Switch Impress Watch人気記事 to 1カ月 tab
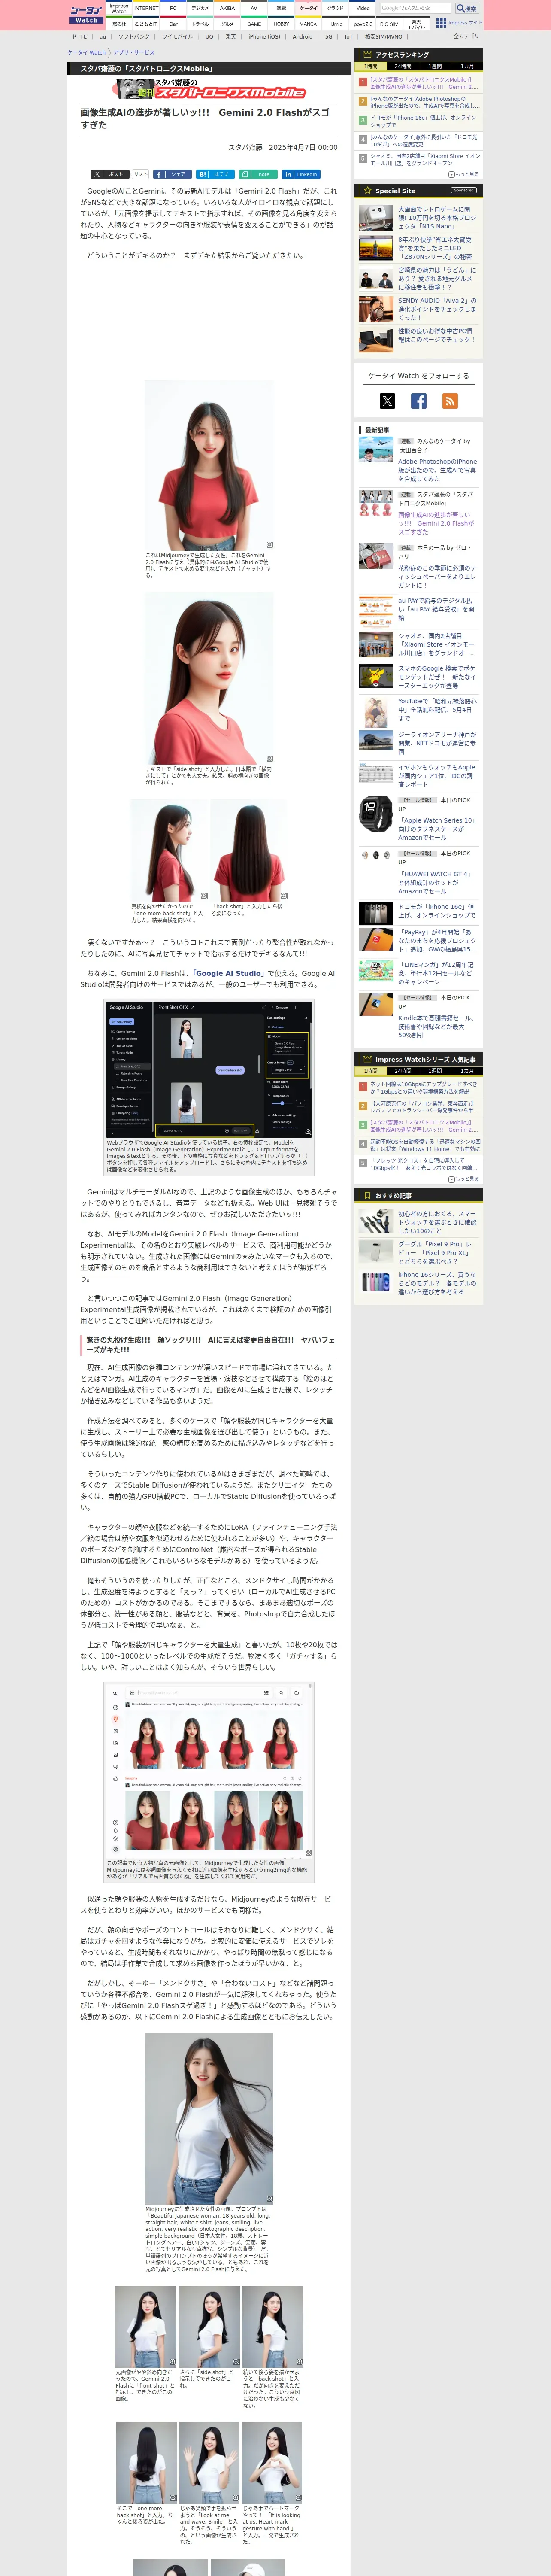Viewport: 551px width, 2576px height. 467,1071
